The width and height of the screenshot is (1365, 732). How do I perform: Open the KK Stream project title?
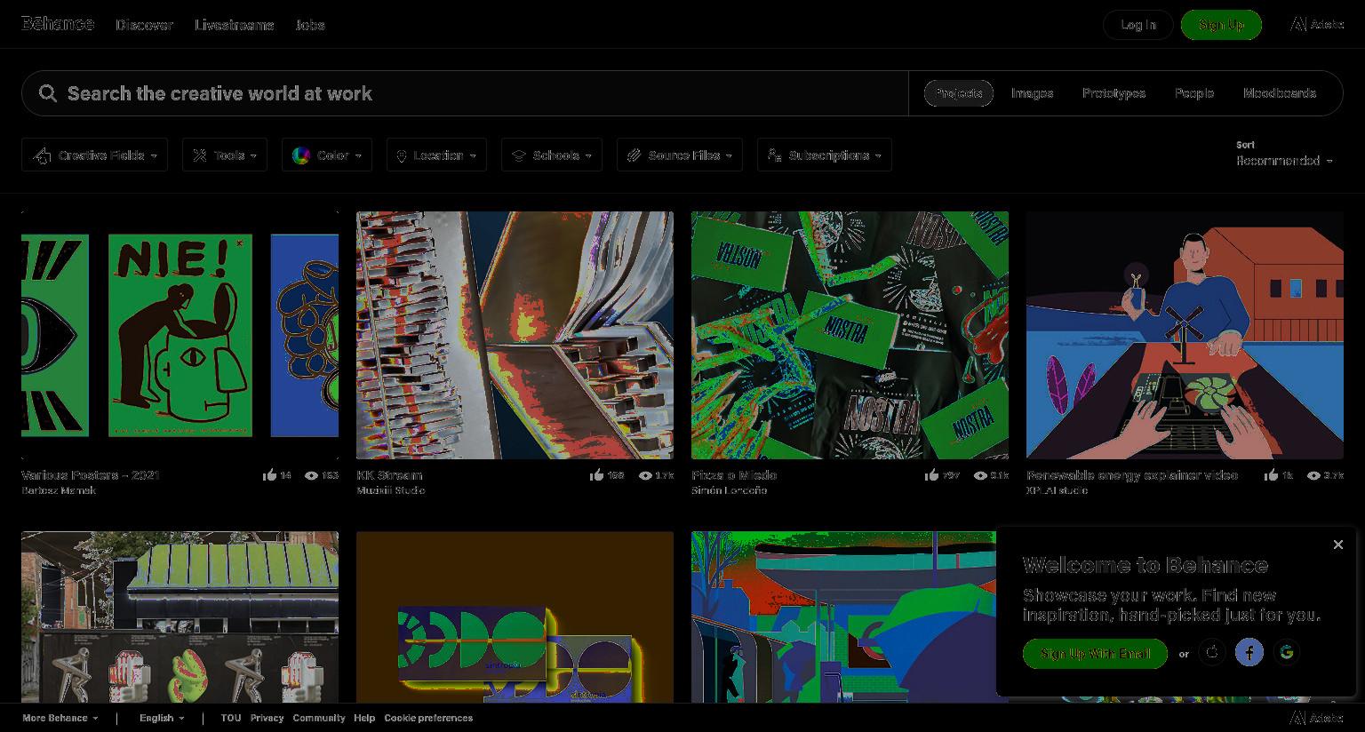click(x=389, y=475)
